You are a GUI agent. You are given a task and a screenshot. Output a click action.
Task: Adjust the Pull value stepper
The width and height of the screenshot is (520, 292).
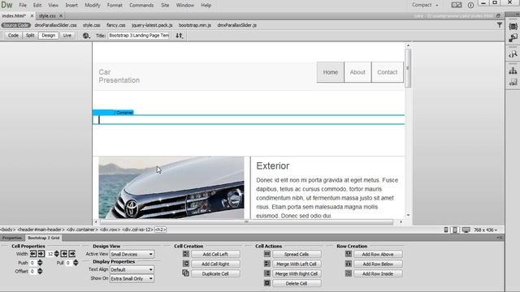76,263
